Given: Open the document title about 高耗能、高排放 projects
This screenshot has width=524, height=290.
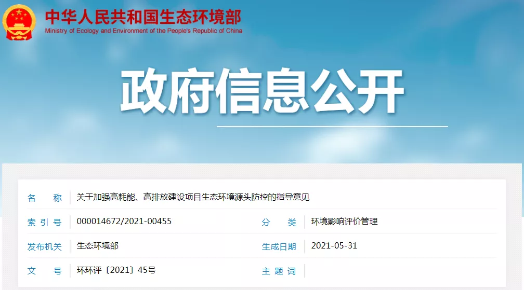Looking at the screenshot, I should (x=193, y=197).
